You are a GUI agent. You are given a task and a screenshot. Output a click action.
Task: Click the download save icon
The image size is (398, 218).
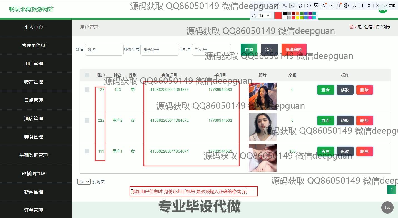pos(354,6)
